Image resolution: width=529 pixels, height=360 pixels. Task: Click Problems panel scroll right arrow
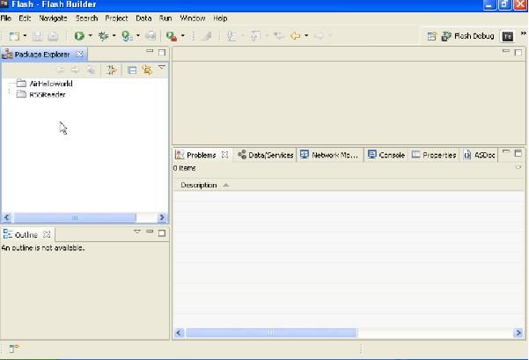(x=518, y=333)
